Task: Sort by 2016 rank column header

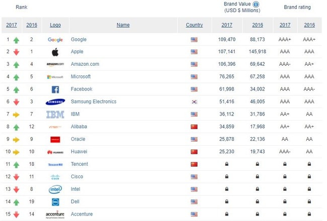Action: coord(32,25)
